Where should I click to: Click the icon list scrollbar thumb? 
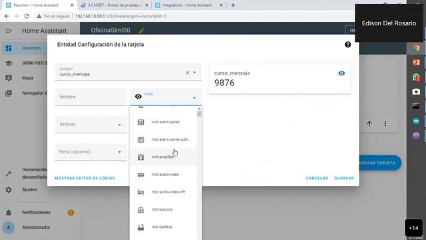click(199, 113)
